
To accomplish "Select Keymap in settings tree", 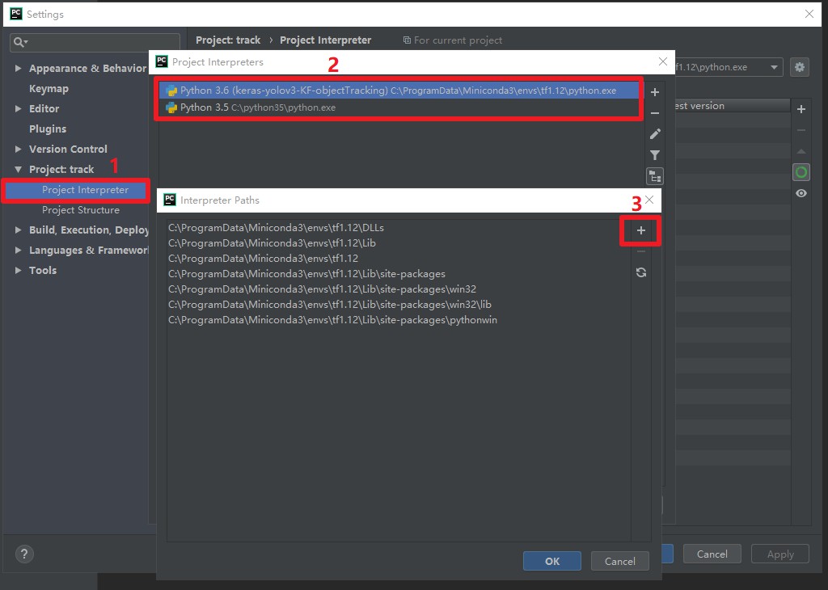I will pos(49,89).
